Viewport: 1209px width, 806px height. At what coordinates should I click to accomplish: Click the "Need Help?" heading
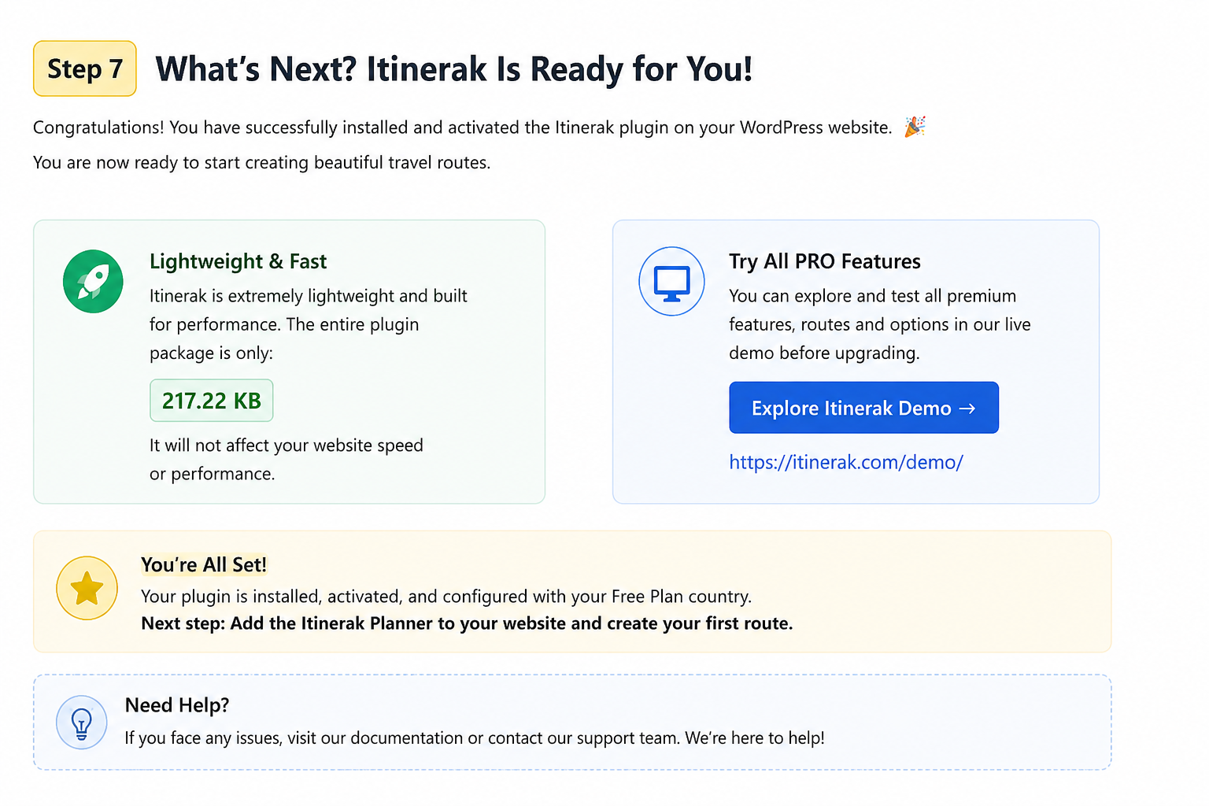coord(177,704)
